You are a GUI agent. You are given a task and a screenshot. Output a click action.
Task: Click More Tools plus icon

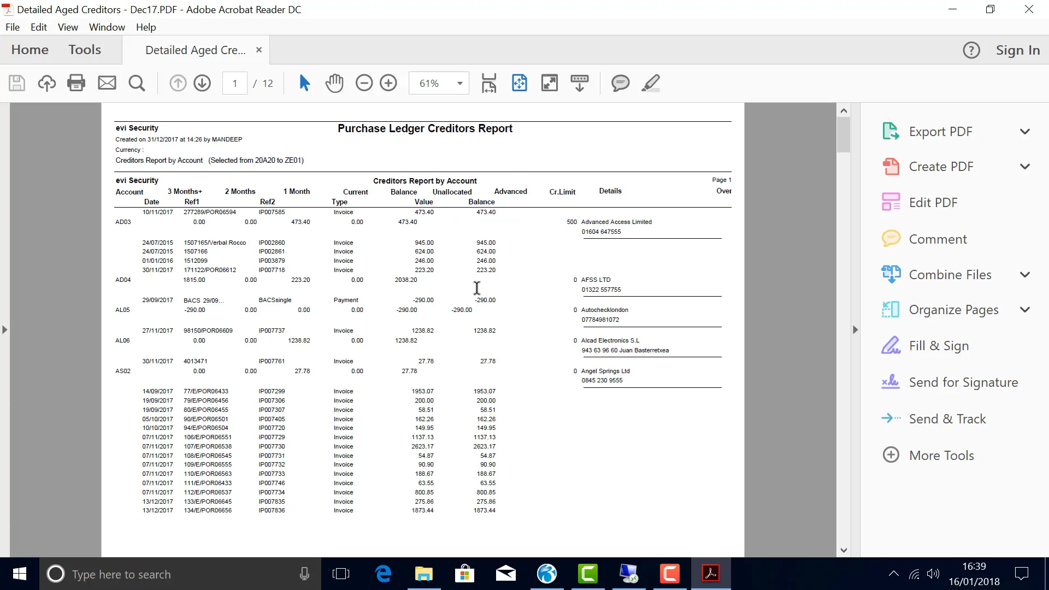[x=891, y=455]
